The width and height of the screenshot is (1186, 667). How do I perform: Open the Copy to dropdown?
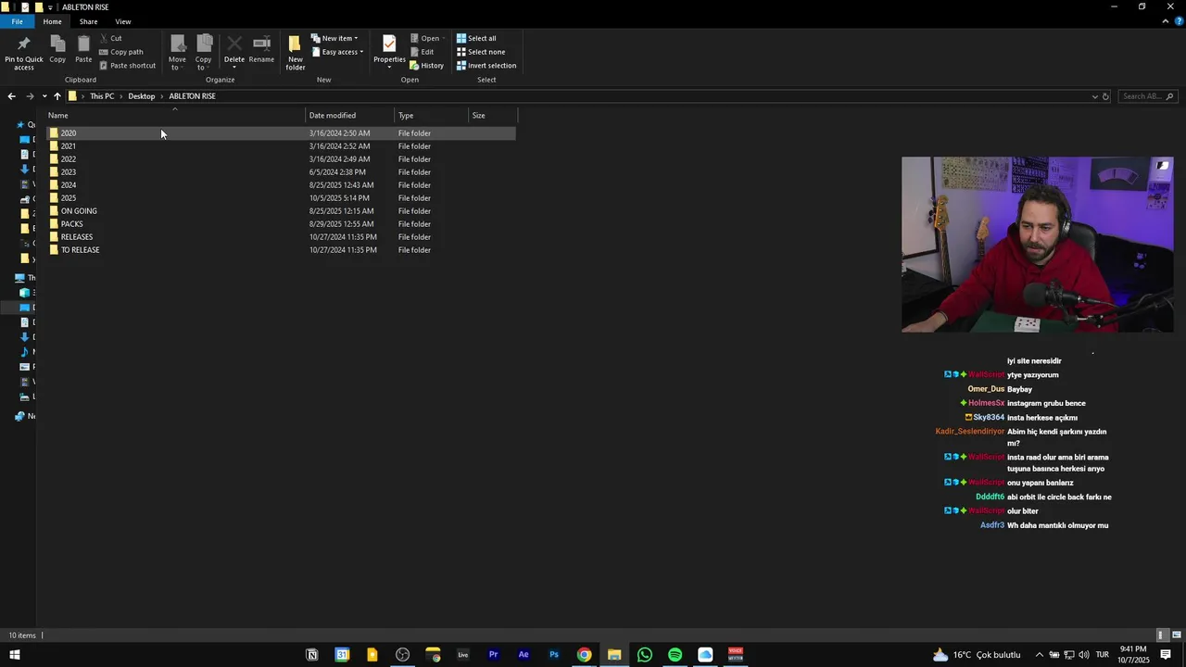click(204, 52)
